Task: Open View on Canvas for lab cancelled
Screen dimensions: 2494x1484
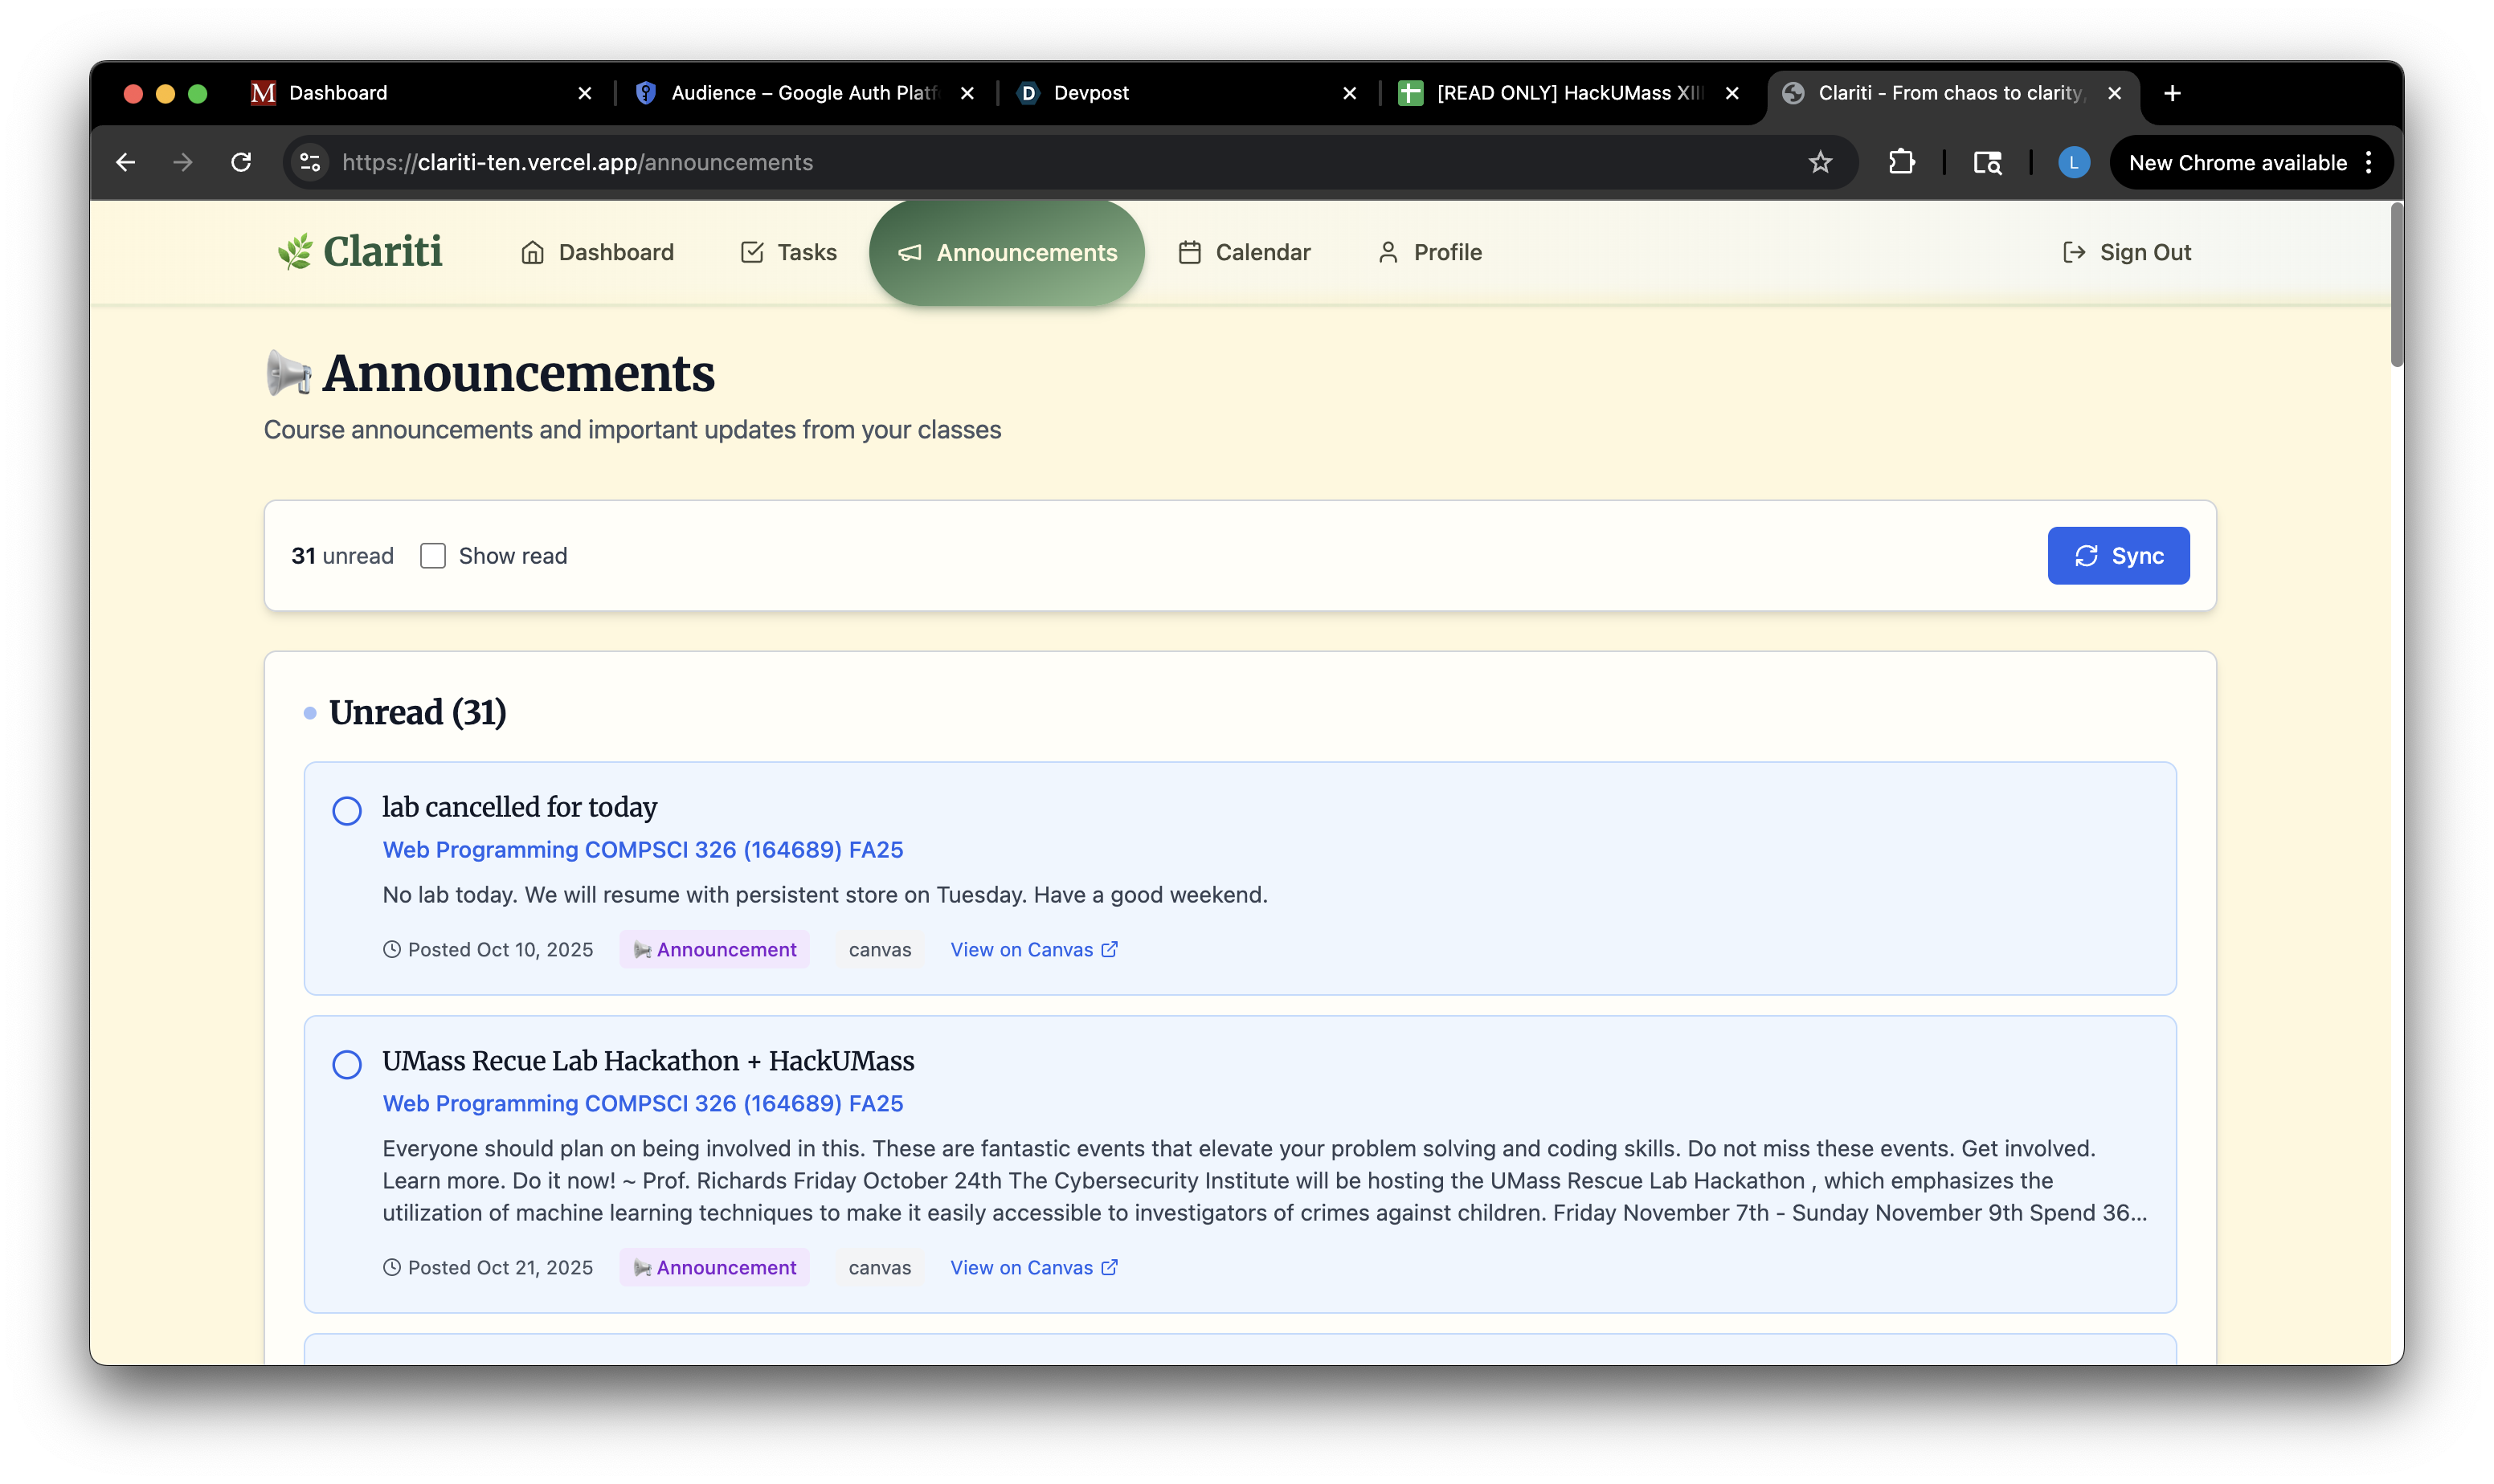Action: click(x=1032, y=949)
